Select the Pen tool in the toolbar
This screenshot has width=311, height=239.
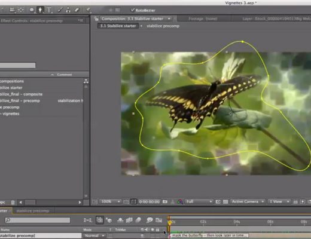point(40,10)
